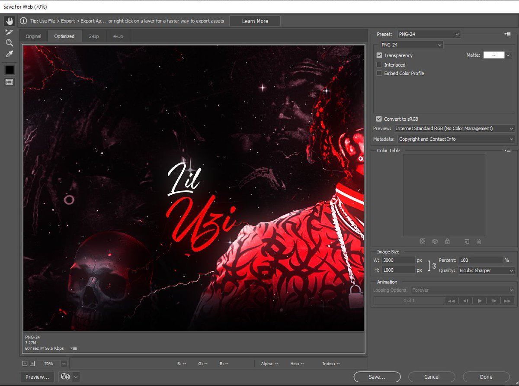The image size is (519, 386).
Task: Click the optimized image preview
Action: (193, 188)
